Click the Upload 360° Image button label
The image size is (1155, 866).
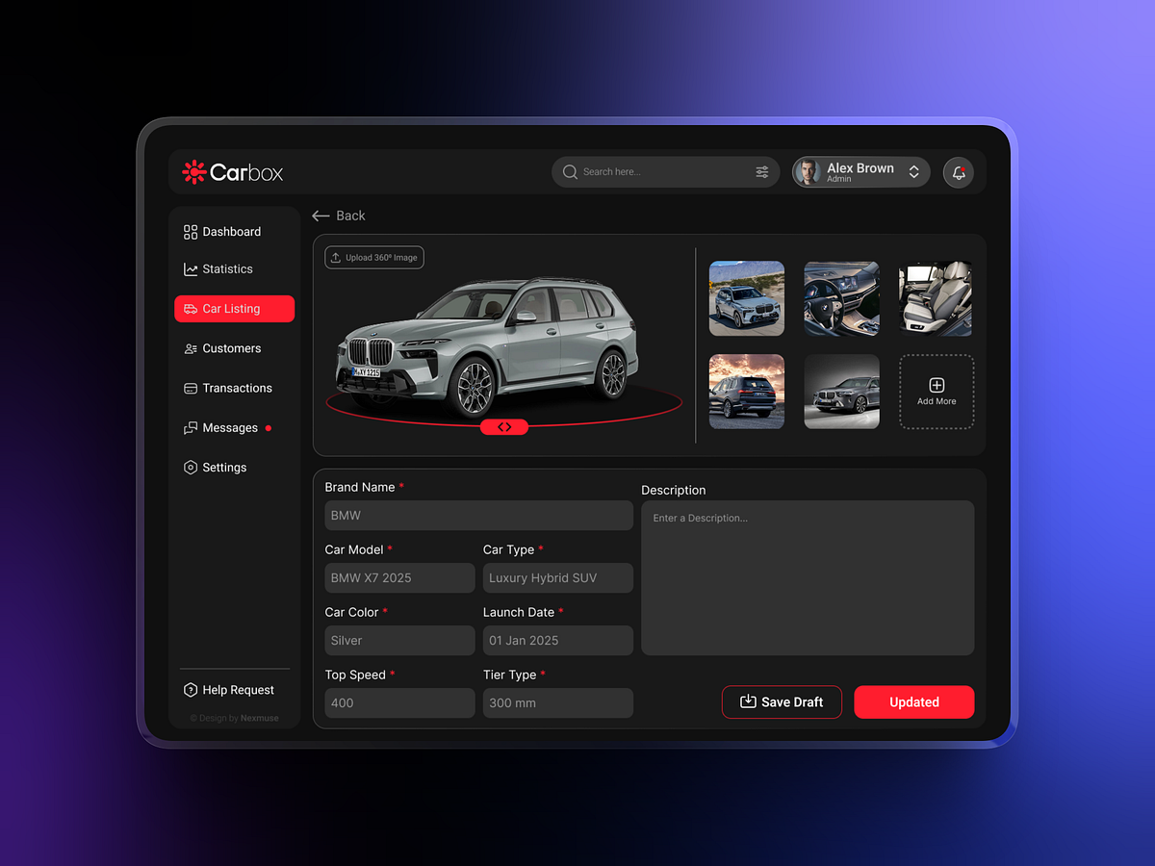(382, 257)
